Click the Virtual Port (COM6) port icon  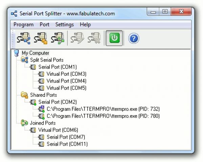tap(33, 130)
